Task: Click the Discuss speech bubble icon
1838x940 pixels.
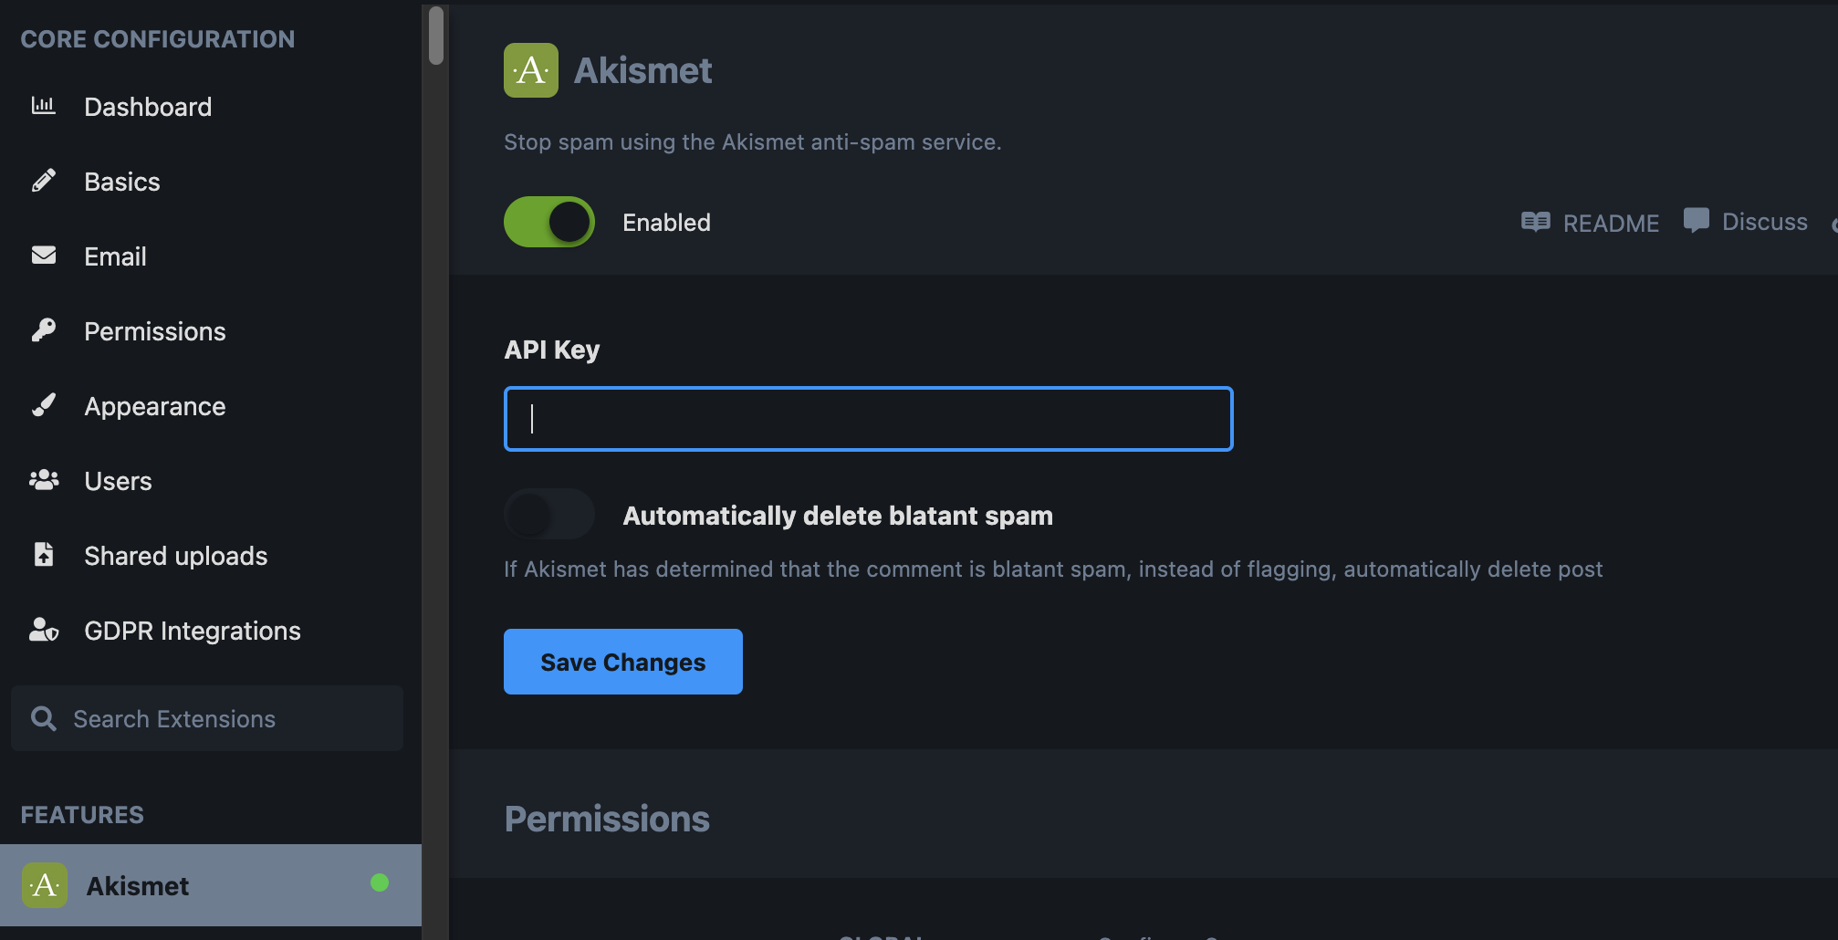Action: point(1696,221)
